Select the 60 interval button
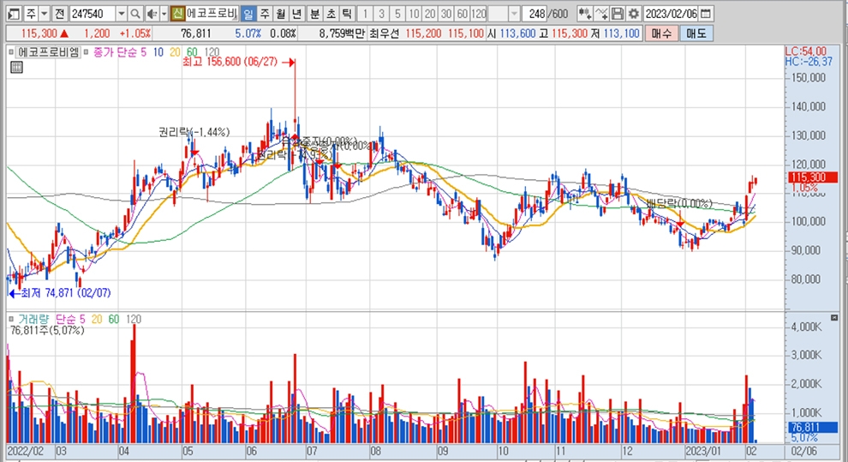The height and width of the screenshot is (462, 848). 463,14
